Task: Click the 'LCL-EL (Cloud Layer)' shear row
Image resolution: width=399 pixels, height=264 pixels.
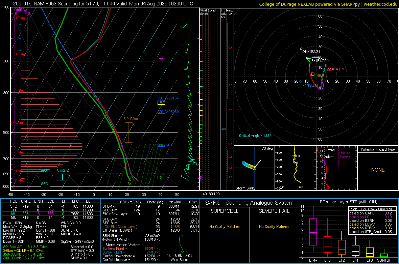Action: click(x=151, y=227)
